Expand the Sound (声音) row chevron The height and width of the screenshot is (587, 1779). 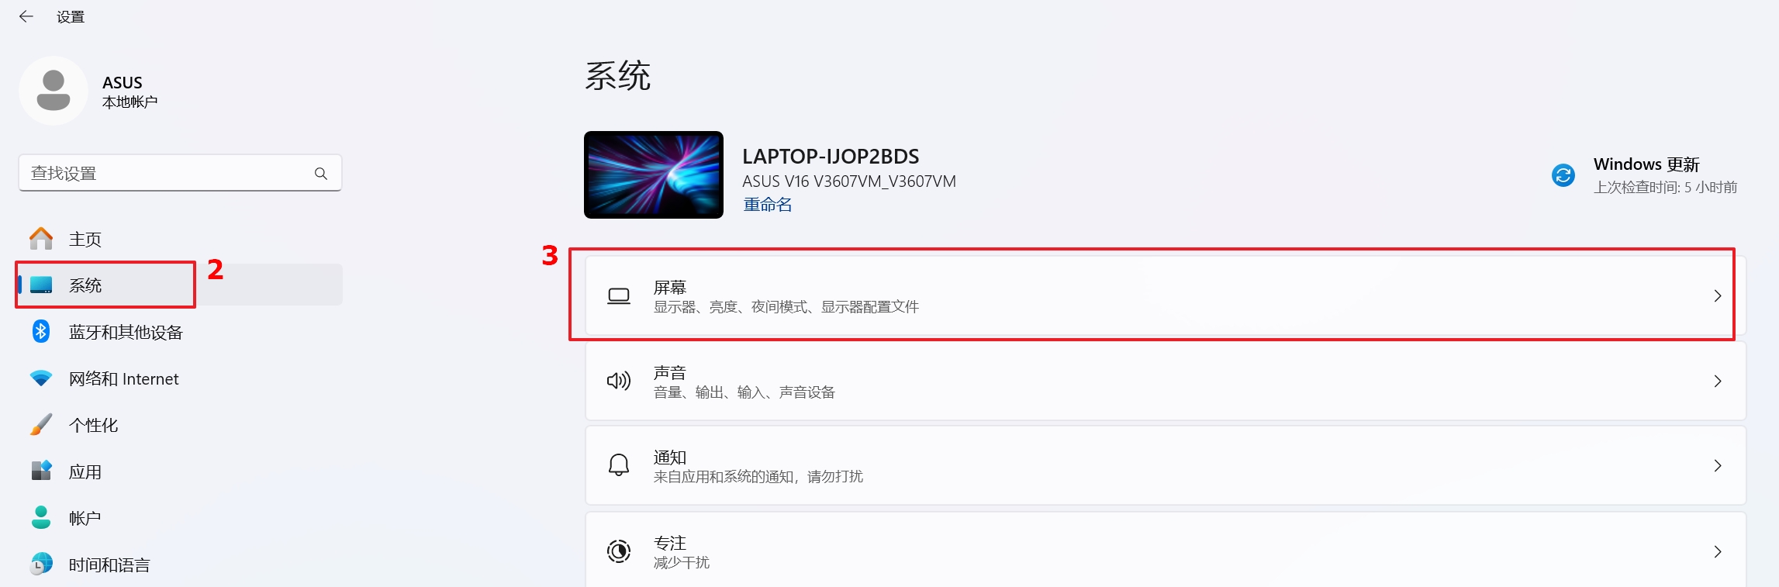1718,381
